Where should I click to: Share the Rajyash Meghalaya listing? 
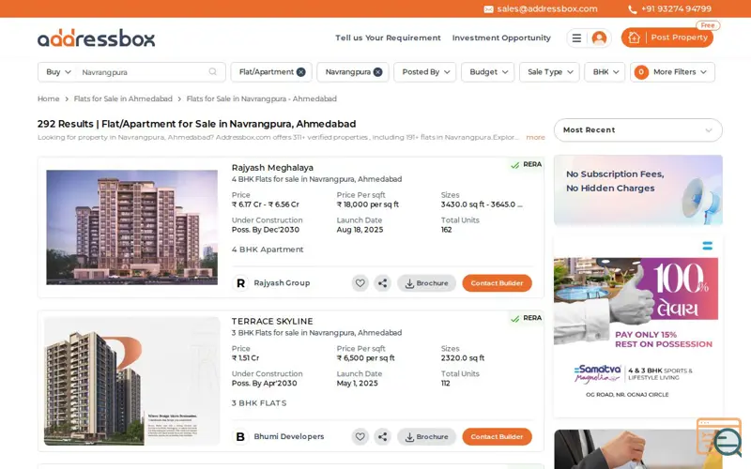pos(382,283)
